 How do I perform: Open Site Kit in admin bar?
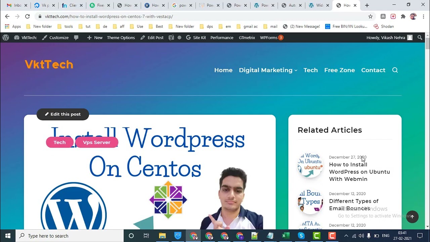(196, 38)
